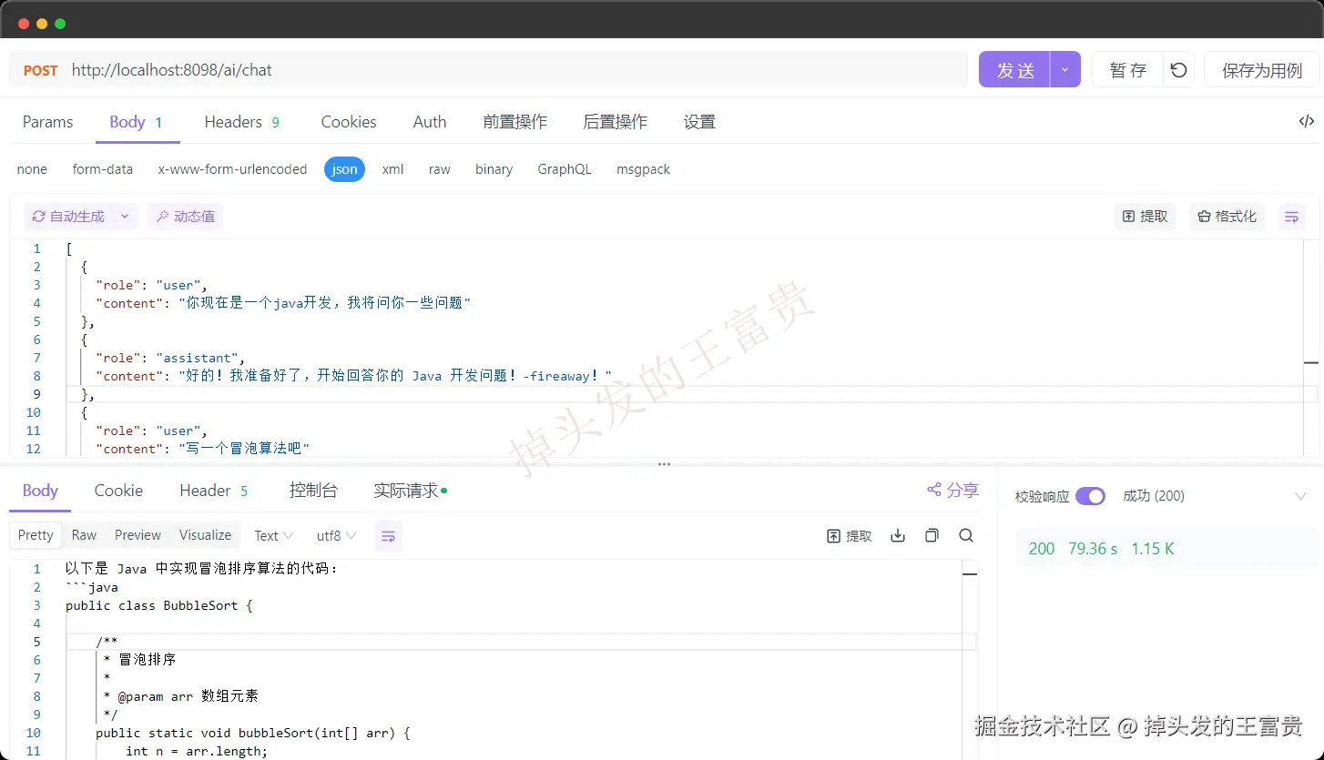Open the 控制台 console tab
The width and height of the screenshot is (1324, 760).
(313, 491)
